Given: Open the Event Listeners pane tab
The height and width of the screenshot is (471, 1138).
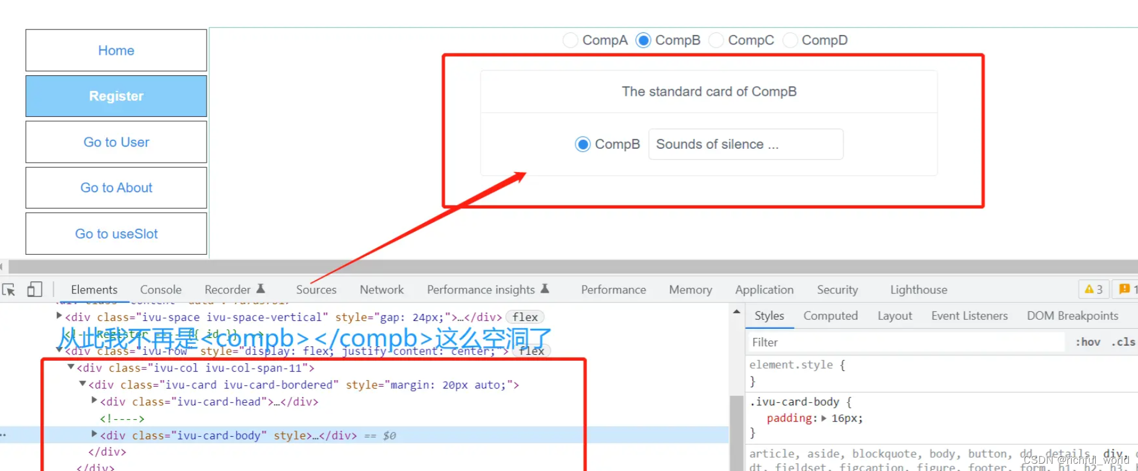Looking at the screenshot, I should [x=969, y=316].
